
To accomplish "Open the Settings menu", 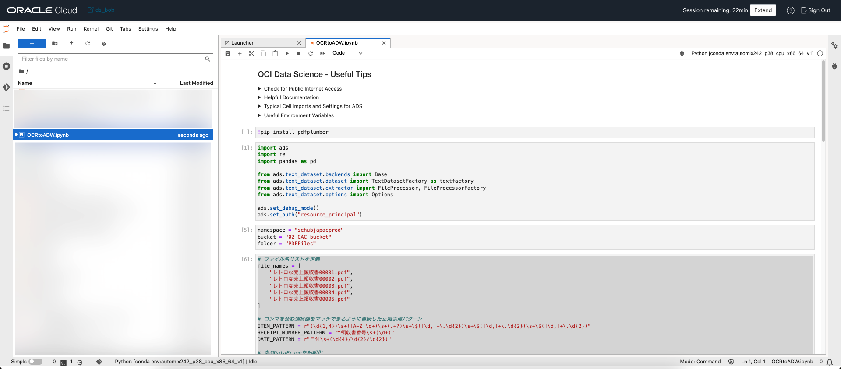I will (148, 29).
